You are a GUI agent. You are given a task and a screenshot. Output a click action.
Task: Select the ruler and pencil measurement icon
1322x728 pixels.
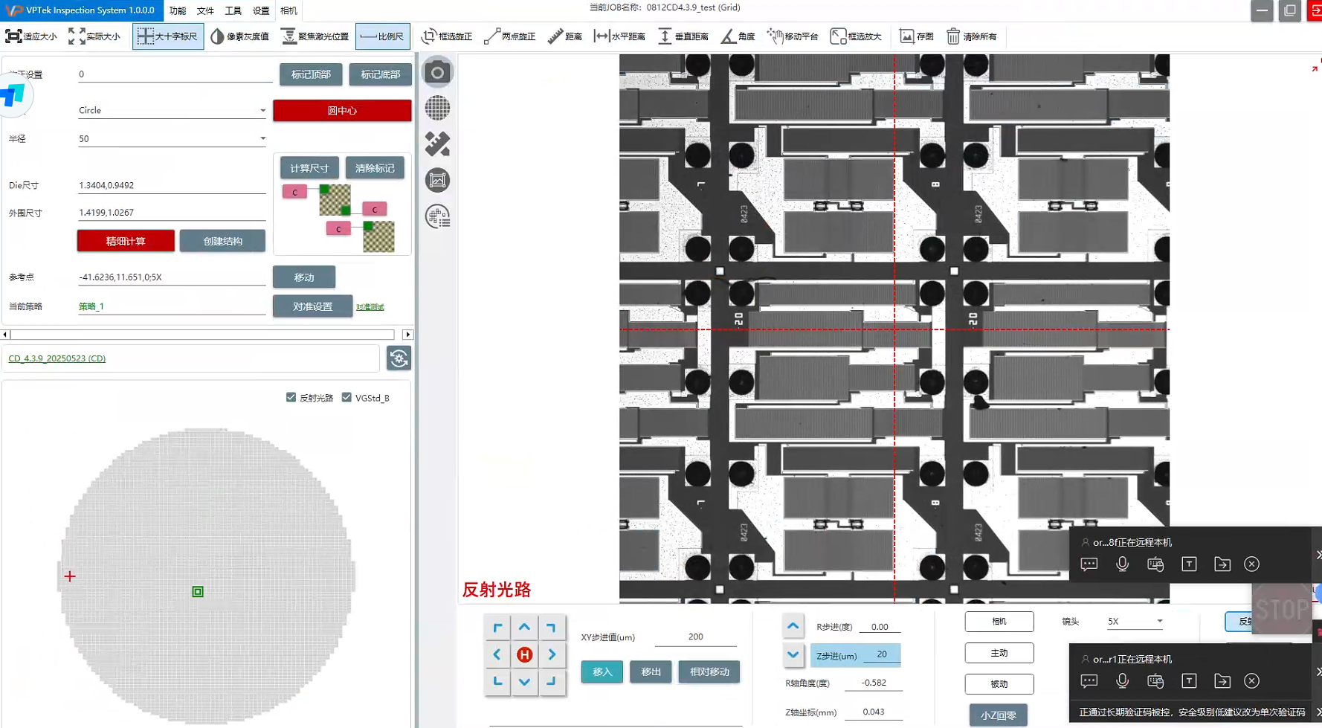pyautogui.click(x=437, y=144)
